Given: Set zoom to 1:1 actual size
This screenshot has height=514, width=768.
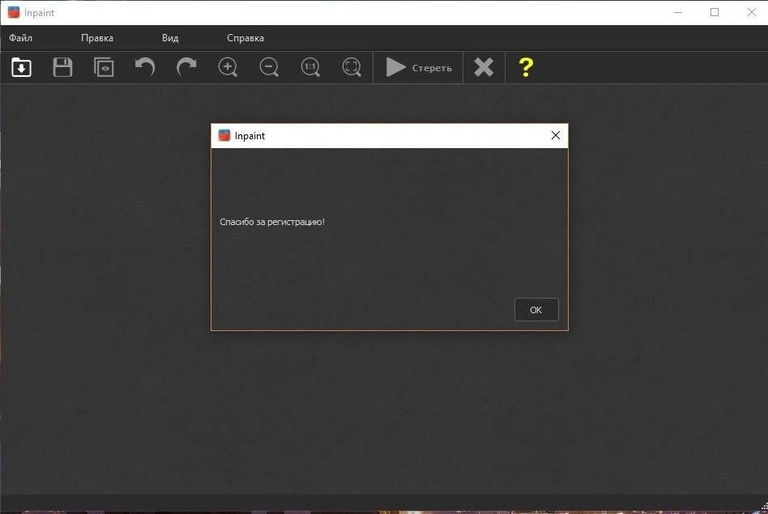Looking at the screenshot, I should [310, 67].
